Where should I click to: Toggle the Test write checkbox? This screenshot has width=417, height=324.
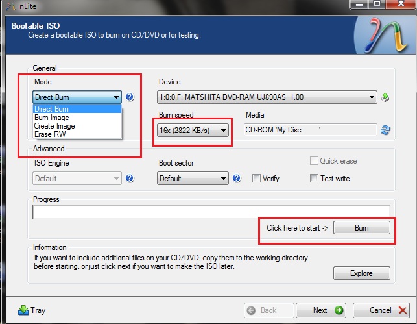(315, 179)
